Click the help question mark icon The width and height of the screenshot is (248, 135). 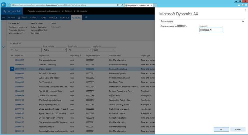click(x=245, y=10)
